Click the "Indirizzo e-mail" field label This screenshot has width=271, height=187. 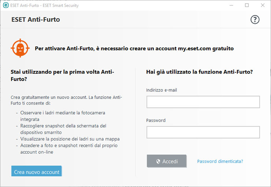162,90
